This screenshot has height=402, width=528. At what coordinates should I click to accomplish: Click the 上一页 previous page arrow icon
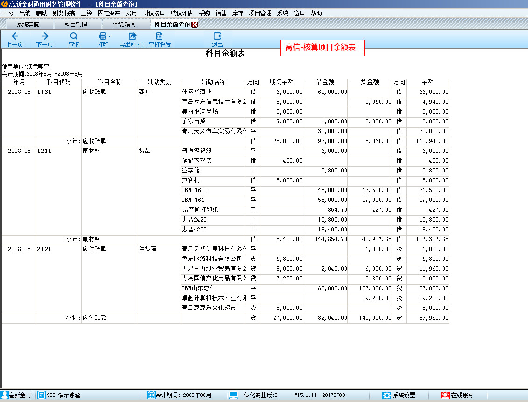point(15,36)
